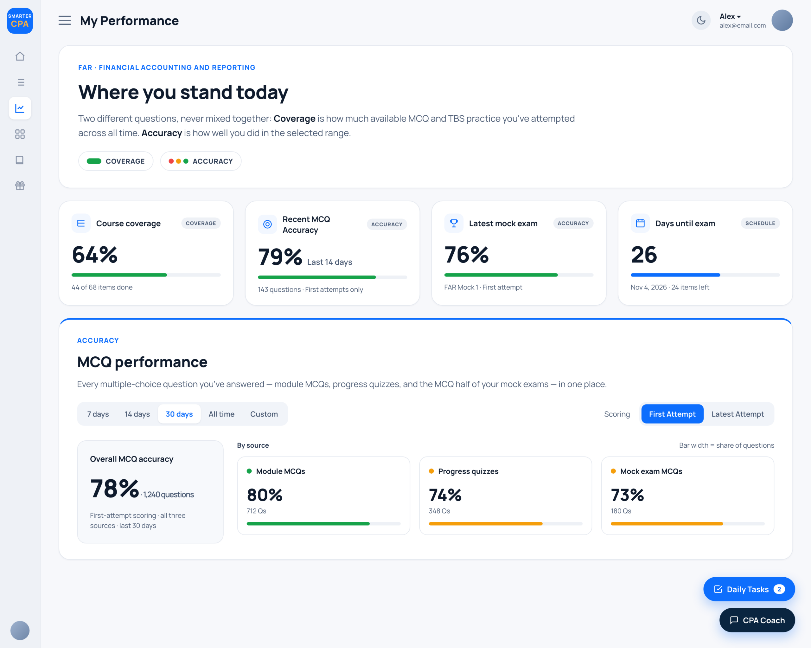Go to Home in the sidebar

[x=20, y=56]
